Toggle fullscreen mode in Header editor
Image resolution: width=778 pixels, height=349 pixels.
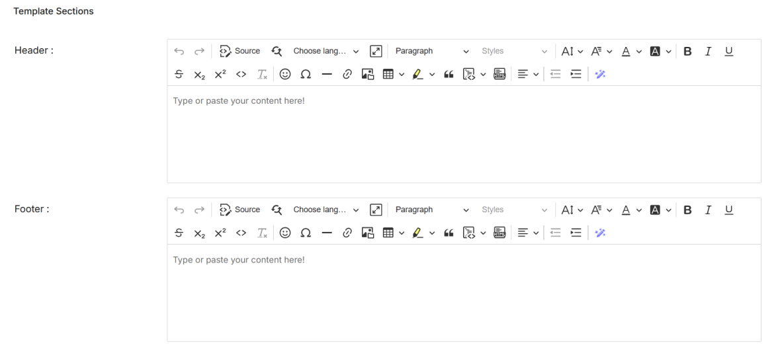pyautogui.click(x=376, y=51)
